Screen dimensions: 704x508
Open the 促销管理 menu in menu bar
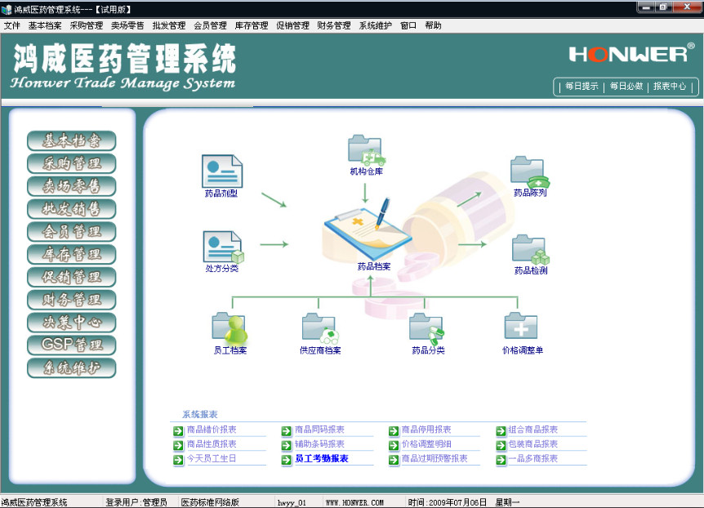pos(292,25)
